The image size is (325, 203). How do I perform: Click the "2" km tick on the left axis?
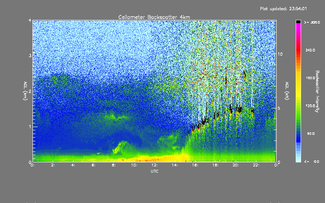(30, 91)
